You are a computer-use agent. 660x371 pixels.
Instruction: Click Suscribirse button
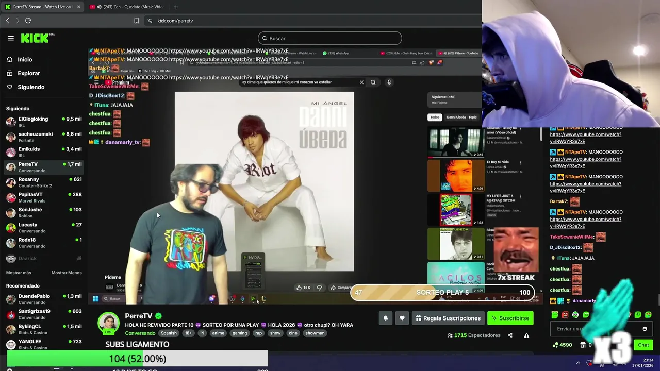510,318
